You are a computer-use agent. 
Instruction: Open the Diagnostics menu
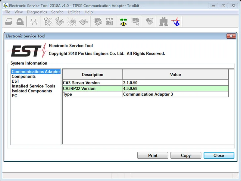pos(37,12)
